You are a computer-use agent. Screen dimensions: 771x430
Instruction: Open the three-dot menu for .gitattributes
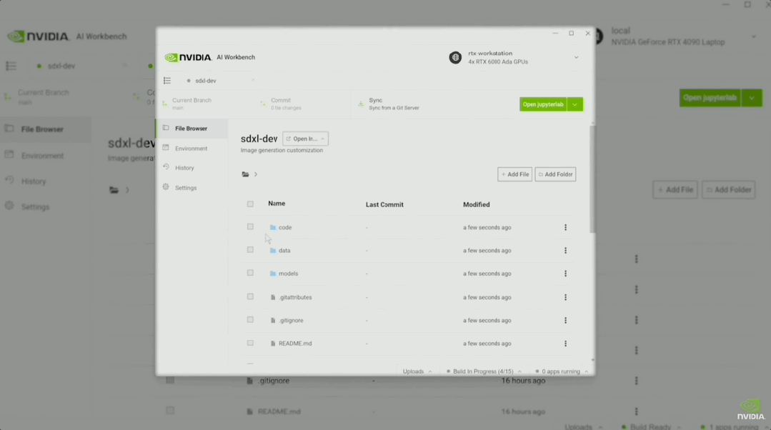point(565,297)
